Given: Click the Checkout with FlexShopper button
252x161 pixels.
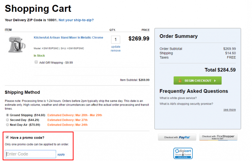Looking at the screenshot, I should pyautogui.click(x=218, y=137).
